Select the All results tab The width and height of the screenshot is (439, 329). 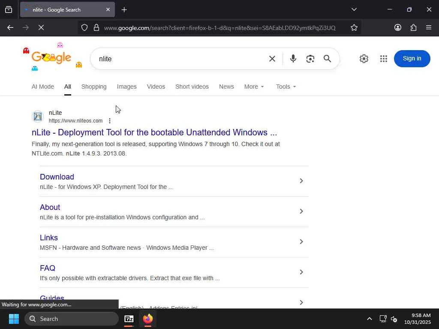67,87
